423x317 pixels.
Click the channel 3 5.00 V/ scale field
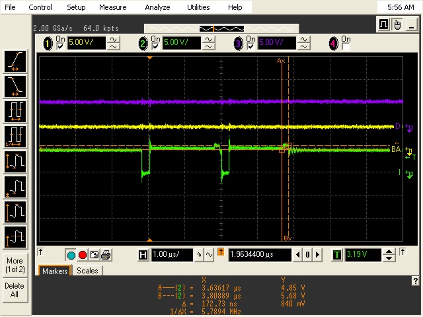click(x=277, y=43)
